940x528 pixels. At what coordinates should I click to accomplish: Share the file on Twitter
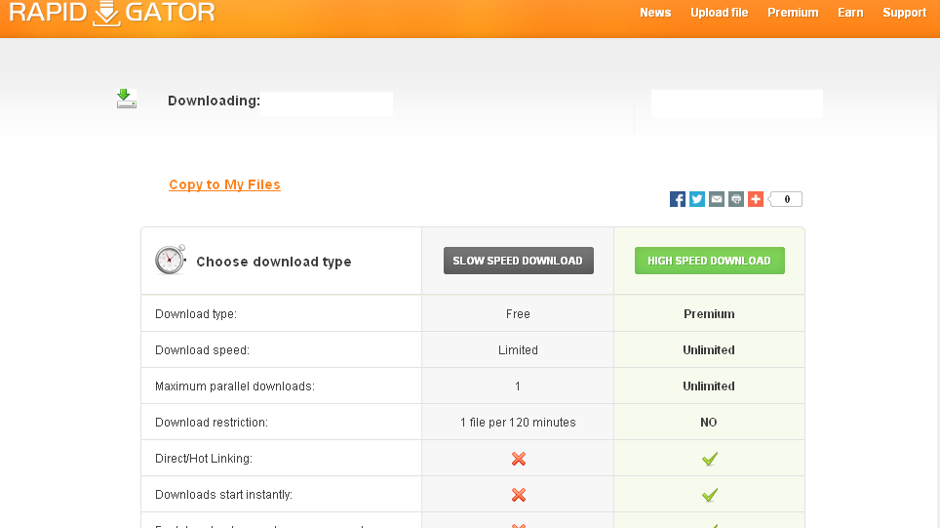[697, 199]
